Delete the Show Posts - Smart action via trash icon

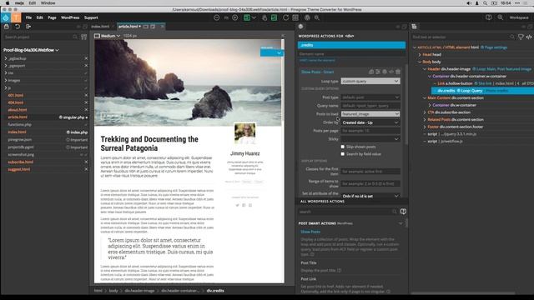[x=398, y=72]
